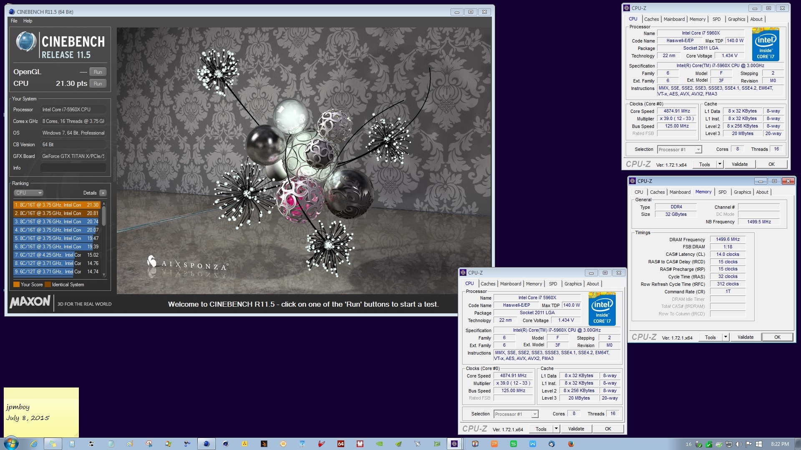Launch Firefox from the taskbar
Screen dimensions: 801x450
(571, 444)
